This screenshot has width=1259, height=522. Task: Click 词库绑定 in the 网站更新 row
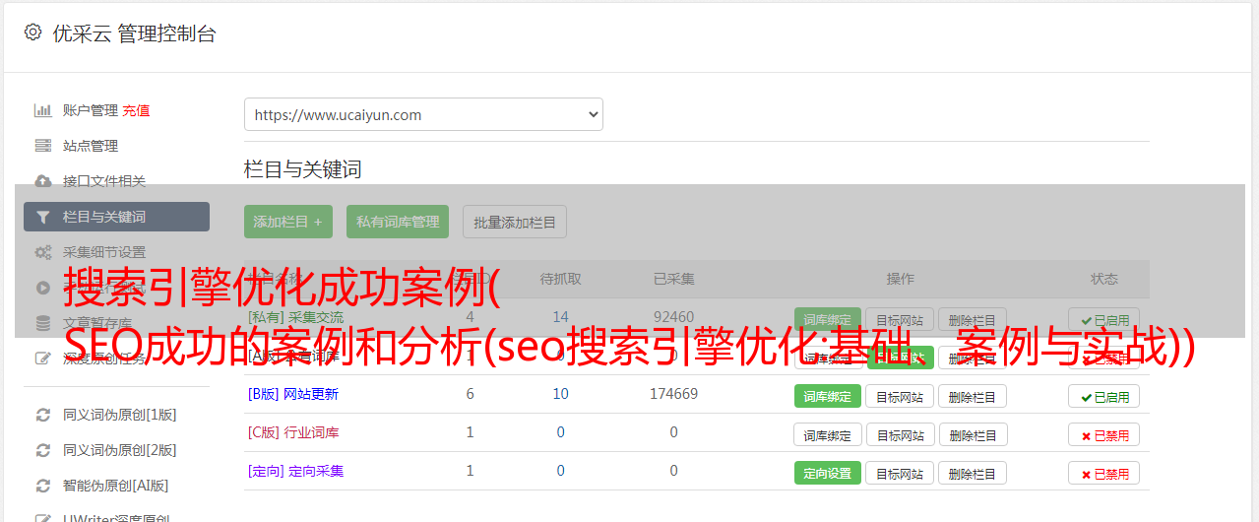828,396
